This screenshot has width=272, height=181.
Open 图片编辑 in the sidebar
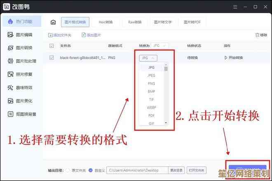(x=24, y=35)
